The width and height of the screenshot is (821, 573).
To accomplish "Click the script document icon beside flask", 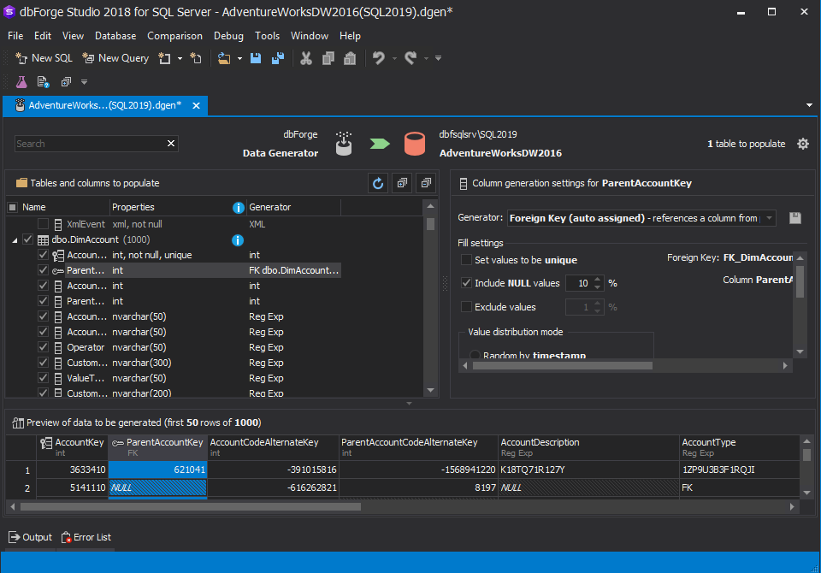I will coord(43,82).
